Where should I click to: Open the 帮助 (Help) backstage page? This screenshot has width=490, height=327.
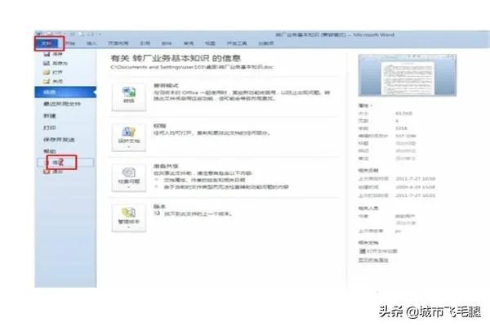click(x=49, y=151)
